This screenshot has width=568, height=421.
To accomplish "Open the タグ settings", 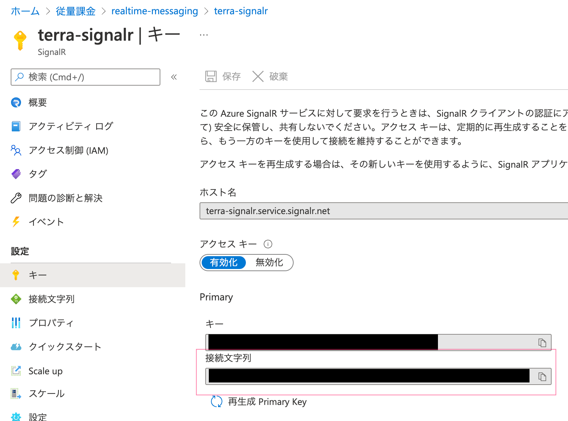I will [37, 174].
